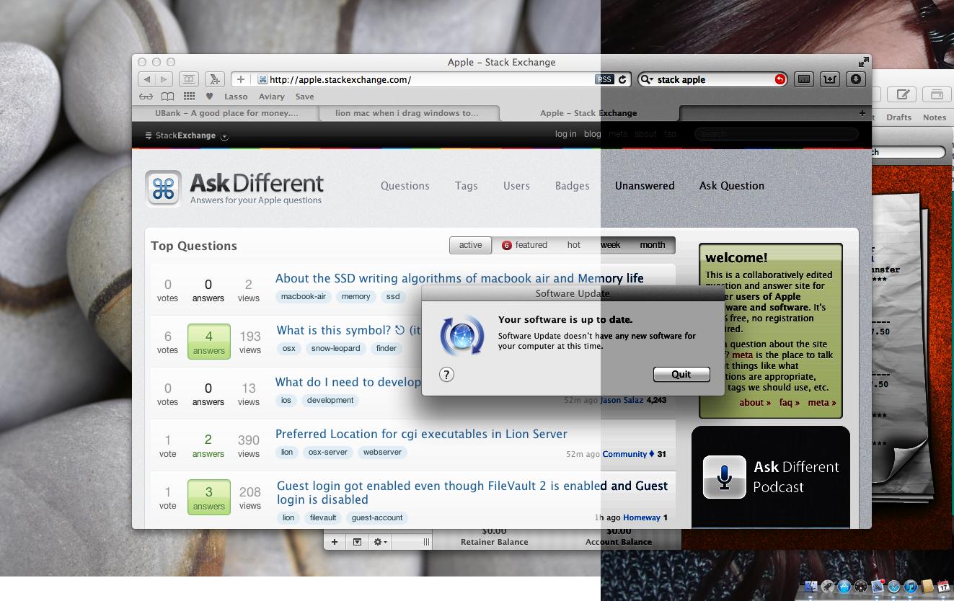Open the blog link in top bar
The width and height of the screenshot is (954, 601).
tap(593, 134)
